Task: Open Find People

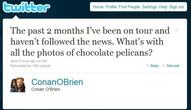Action: 129,7
